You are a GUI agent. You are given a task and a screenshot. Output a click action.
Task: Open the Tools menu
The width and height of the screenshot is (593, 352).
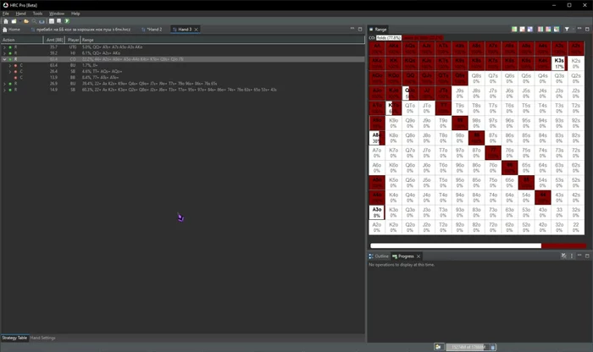click(37, 14)
